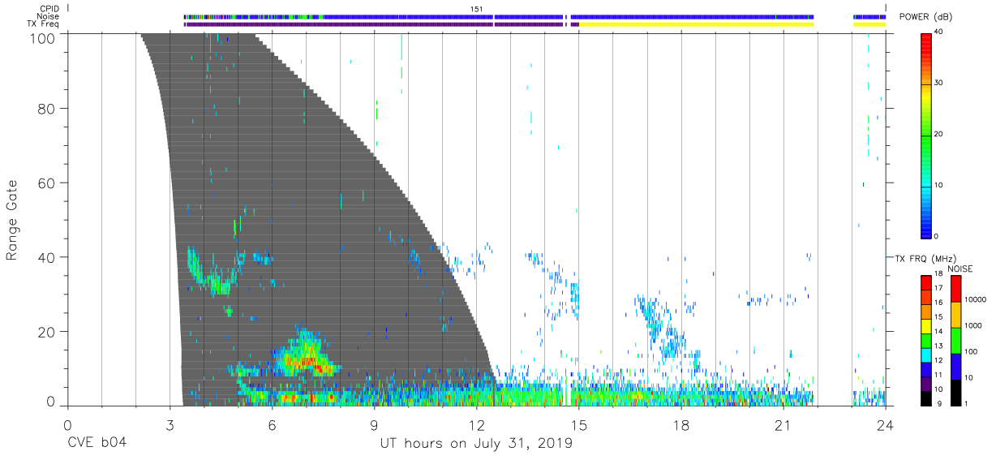
Task: Click the TX FRQ (MHz) colorbar
Action: (925, 340)
